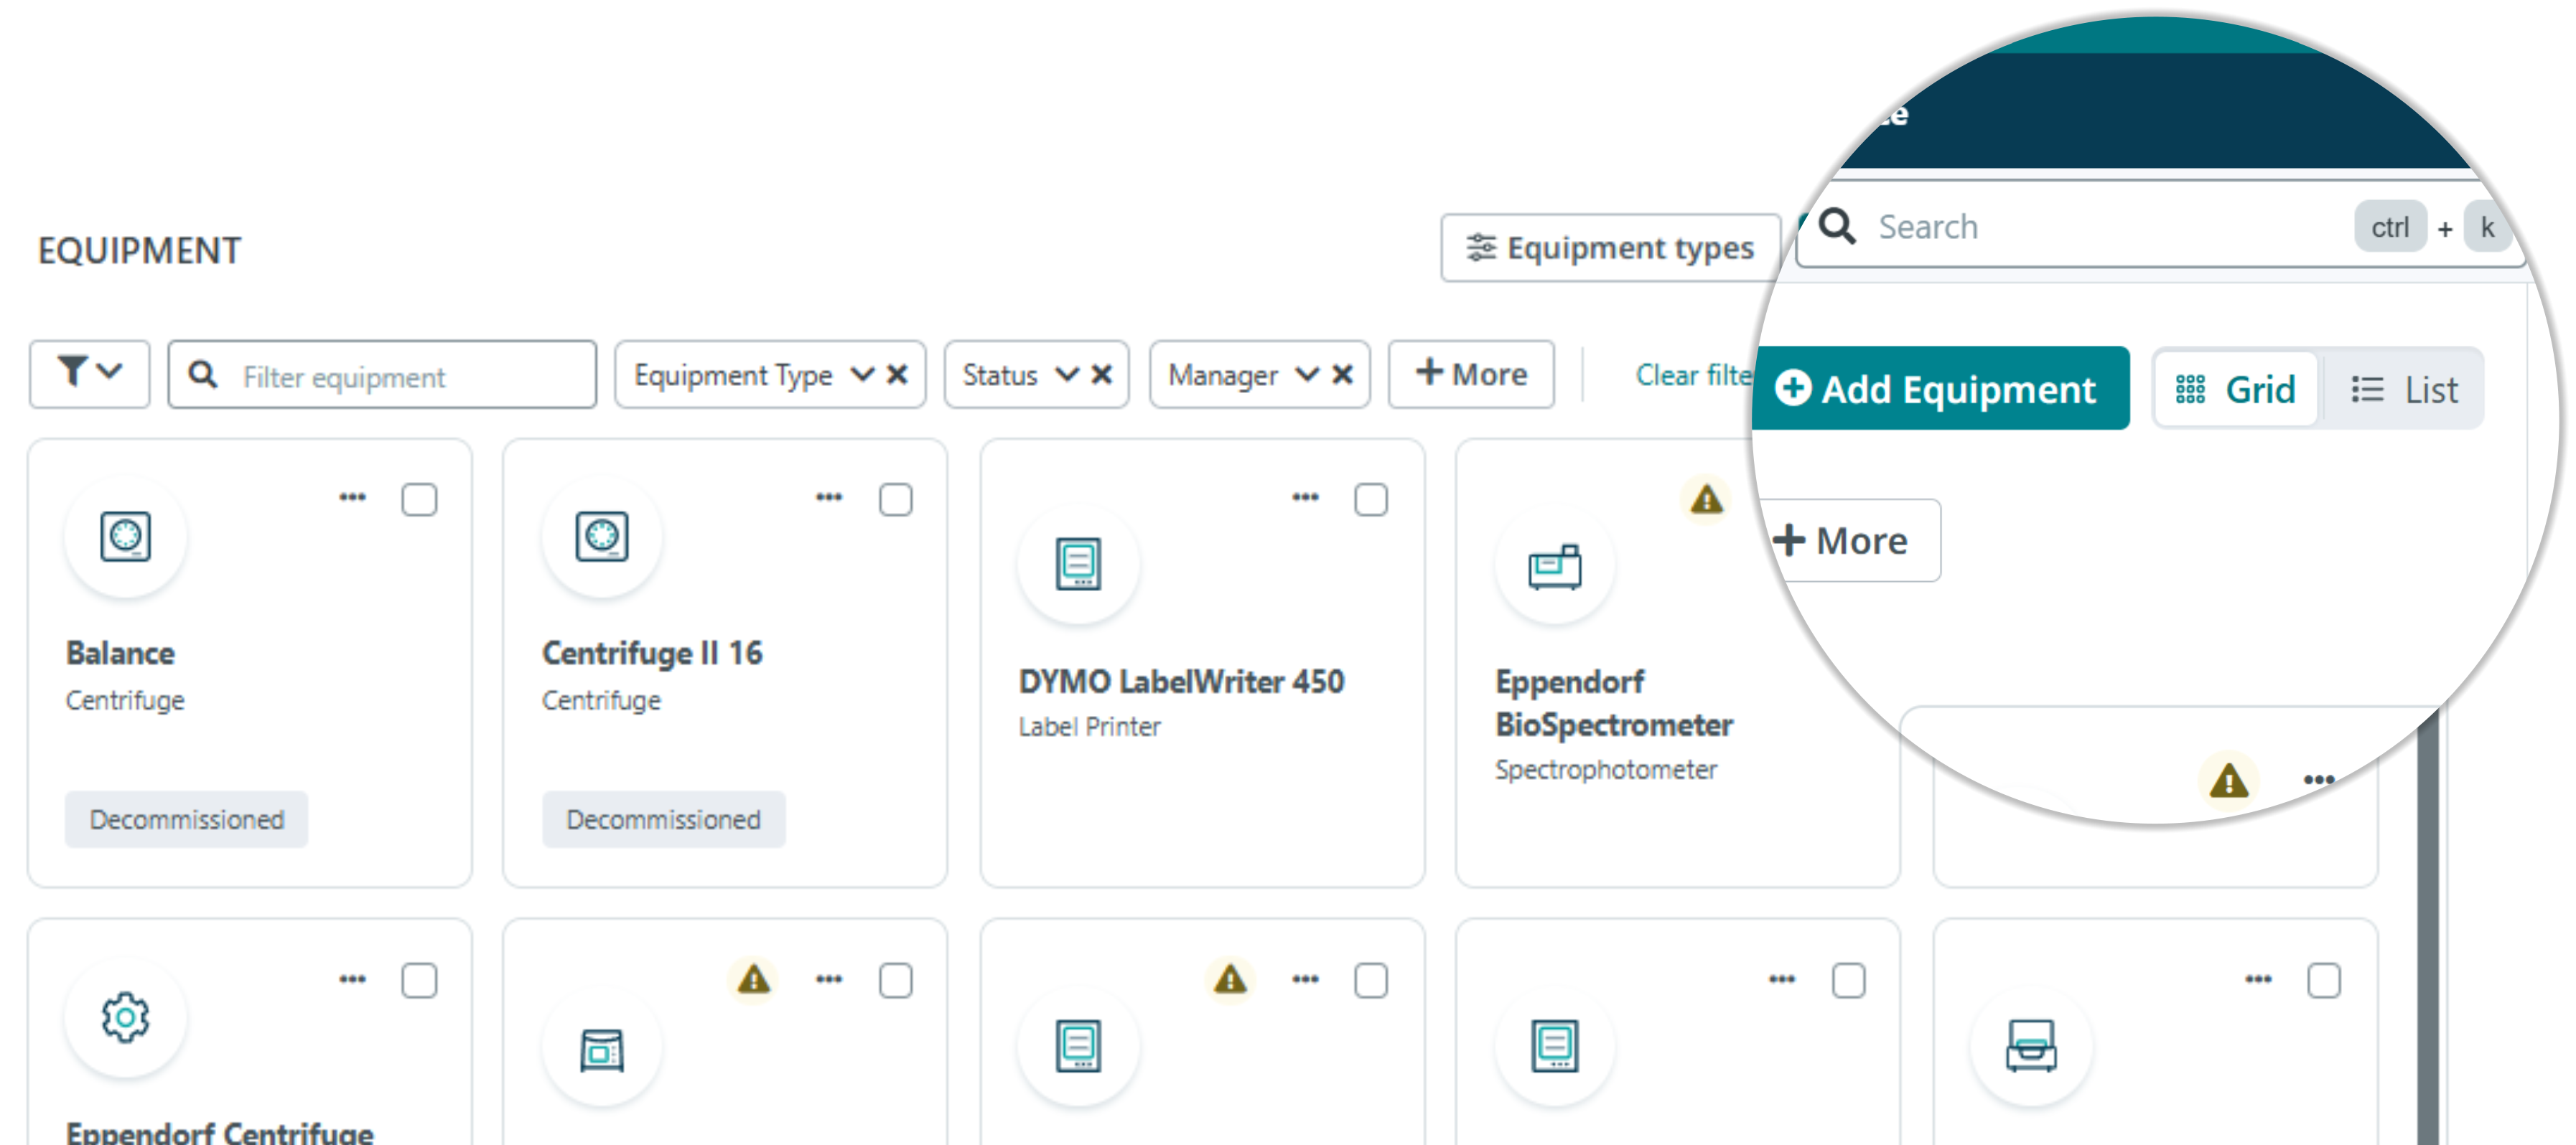Screen dimensions: 2576x1145
Task: Remove the Equipment Type filter
Action: pyautogui.click(x=897, y=374)
